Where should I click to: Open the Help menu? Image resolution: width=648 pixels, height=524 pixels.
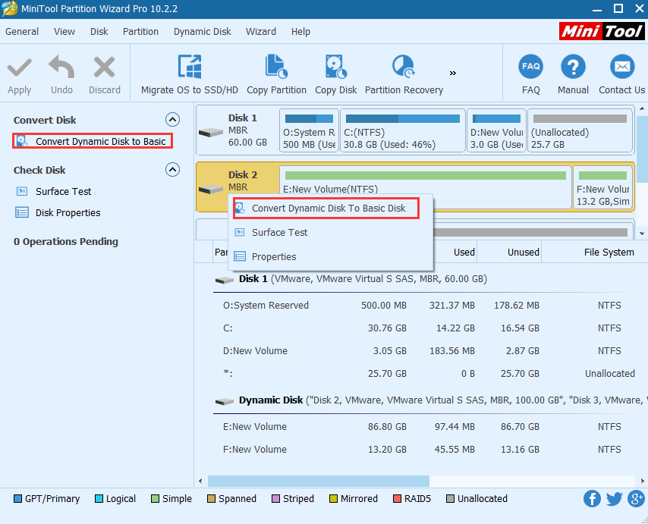click(300, 32)
